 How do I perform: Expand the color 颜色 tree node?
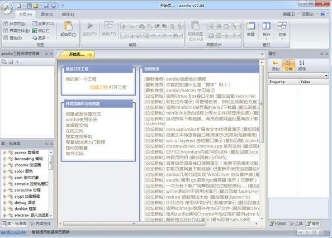pos(4,172)
